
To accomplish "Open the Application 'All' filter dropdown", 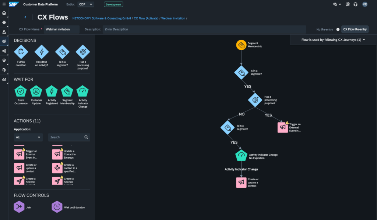I will [28, 137].
